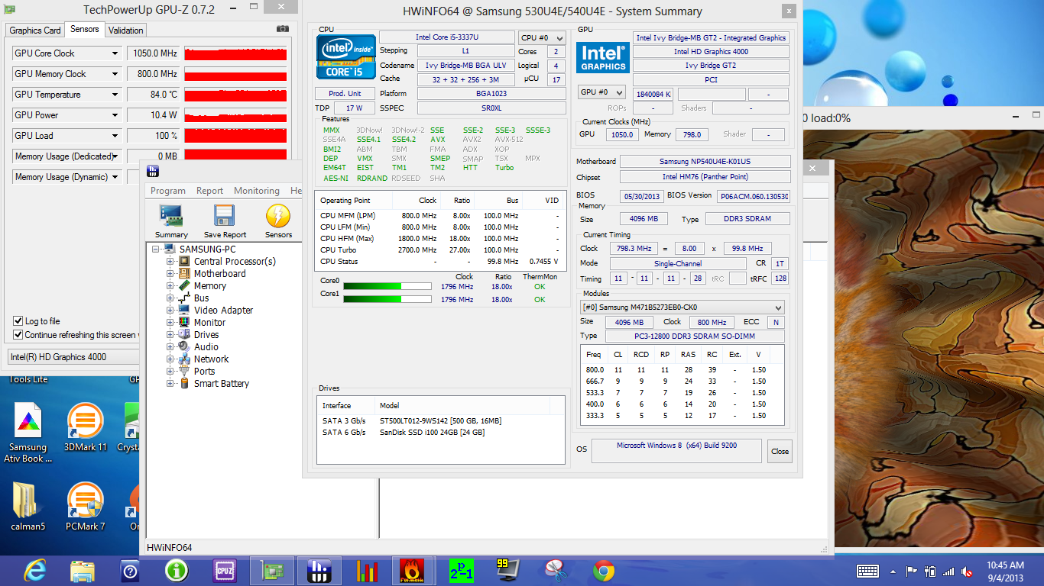Toggle the Continue refreshing this screen checkbox
1044x586 pixels.
click(18, 335)
